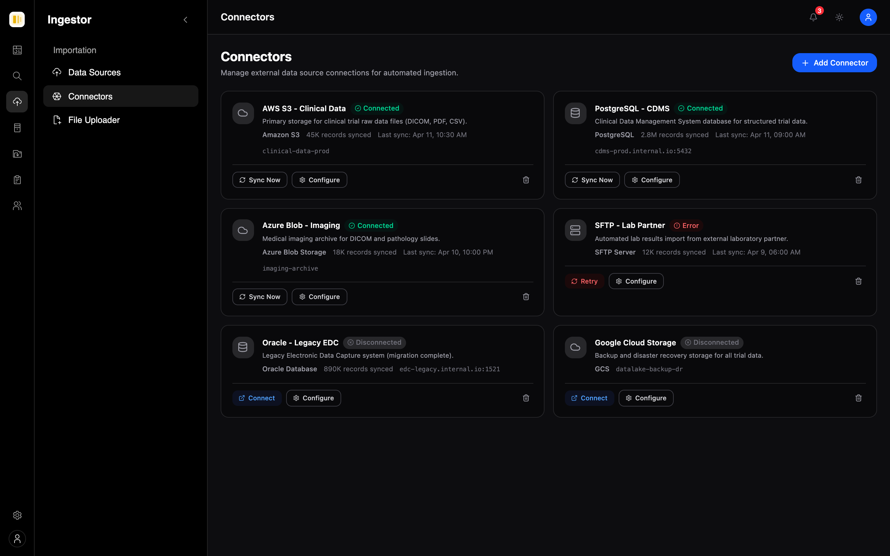Open the folder download icon in the left rail
This screenshot has width=890, height=556.
(x=17, y=154)
